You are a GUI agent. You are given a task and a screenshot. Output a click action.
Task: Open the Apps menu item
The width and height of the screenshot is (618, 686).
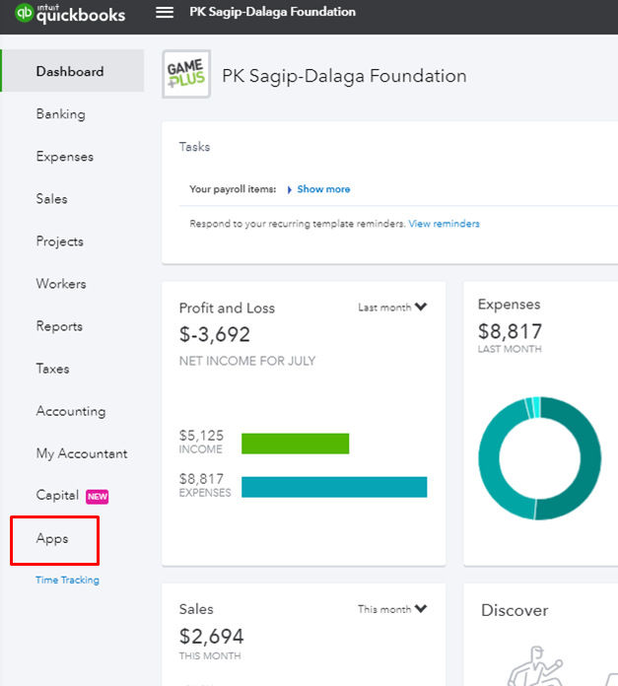click(x=52, y=539)
